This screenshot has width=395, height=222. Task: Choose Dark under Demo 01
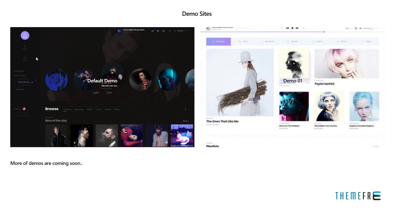(299, 92)
